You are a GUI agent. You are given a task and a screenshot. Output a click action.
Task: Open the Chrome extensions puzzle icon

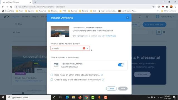tap(167, 7)
